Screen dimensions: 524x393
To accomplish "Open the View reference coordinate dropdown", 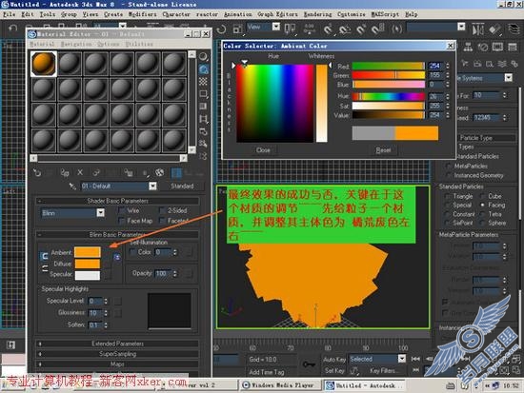I will click(x=276, y=27).
